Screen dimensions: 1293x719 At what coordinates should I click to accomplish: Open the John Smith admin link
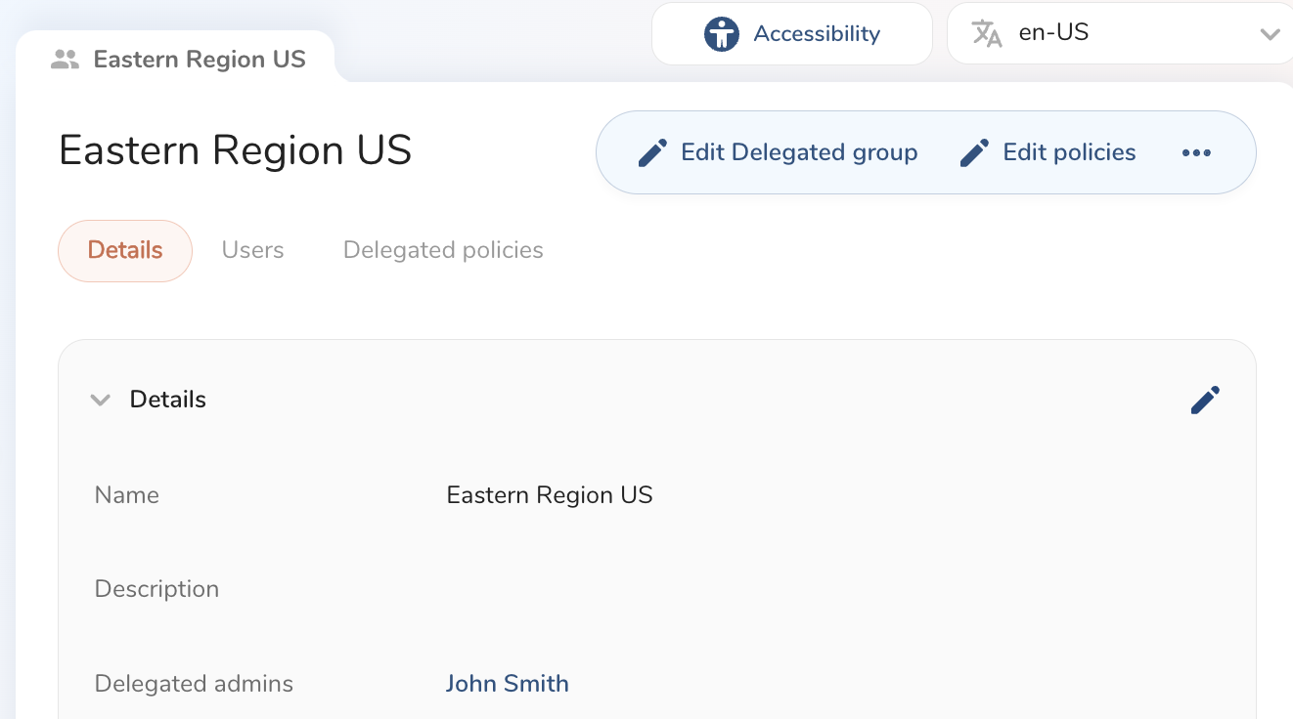(x=507, y=683)
